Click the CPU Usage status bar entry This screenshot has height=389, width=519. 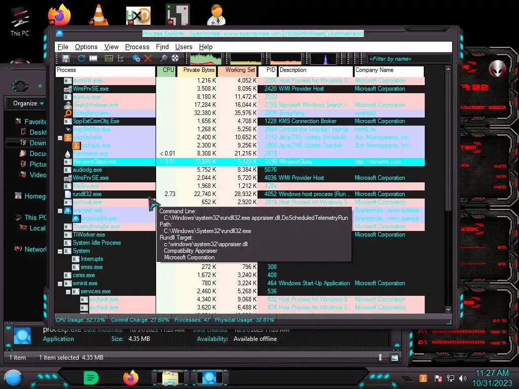pyautogui.click(x=80, y=320)
